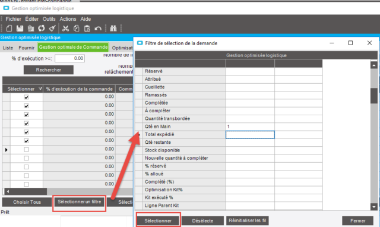The image size is (380, 227).
Task: Select the Gestion optimale de Commande tab
Action: click(x=73, y=47)
